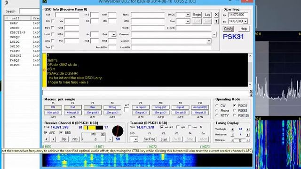The width and height of the screenshot is (301, 169).
Task: Run the Over macro button
Action: tap(93, 107)
